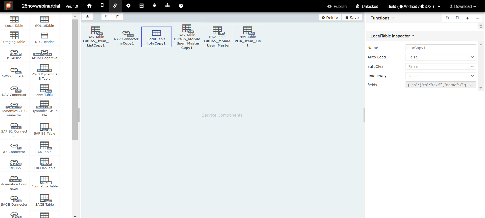Click the 25novwebinartrial app name

pyautogui.click(x=41, y=6)
